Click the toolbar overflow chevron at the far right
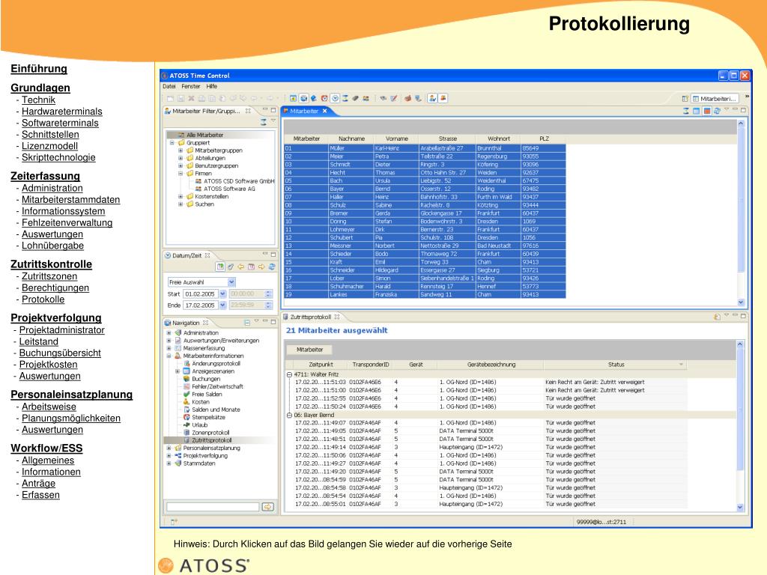This screenshot has height=575, width=767. (747, 97)
